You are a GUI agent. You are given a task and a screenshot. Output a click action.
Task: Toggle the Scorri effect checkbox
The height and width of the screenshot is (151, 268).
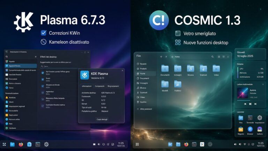click(x=43, y=79)
